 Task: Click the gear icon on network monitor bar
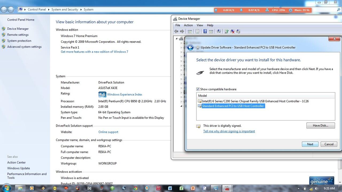[x=291, y=10]
